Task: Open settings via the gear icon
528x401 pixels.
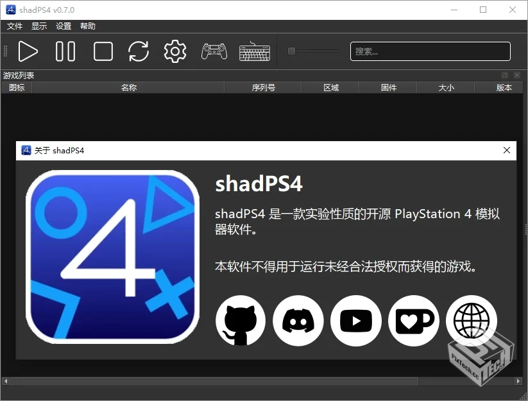Action: pyautogui.click(x=175, y=51)
